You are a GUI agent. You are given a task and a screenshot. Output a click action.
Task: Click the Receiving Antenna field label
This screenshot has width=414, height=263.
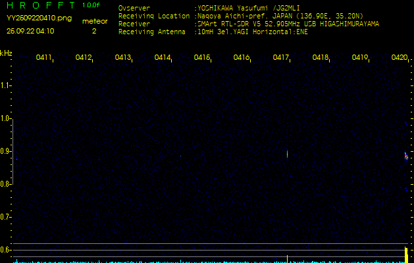[152, 32]
